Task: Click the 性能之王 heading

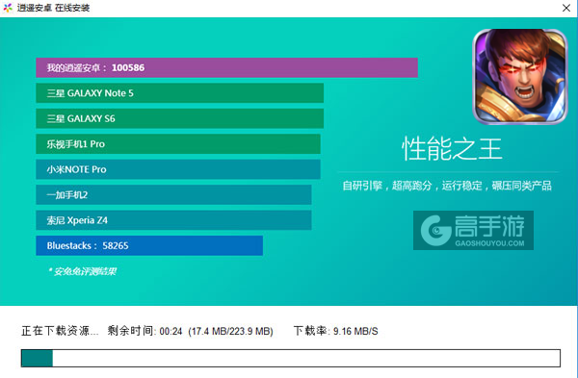Action: pyautogui.click(x=452, y=149)
